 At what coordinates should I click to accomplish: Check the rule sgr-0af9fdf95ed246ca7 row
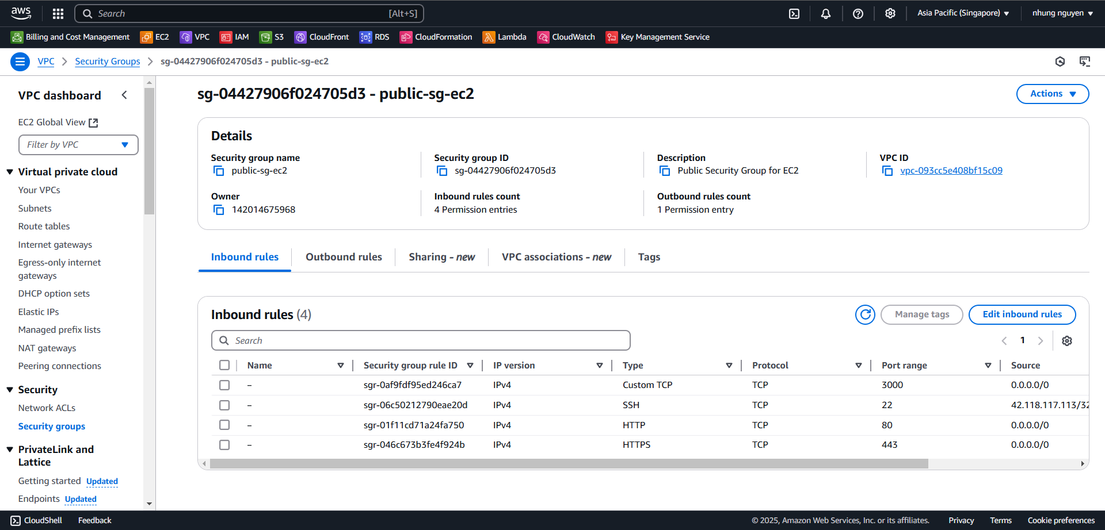point(224,385)
